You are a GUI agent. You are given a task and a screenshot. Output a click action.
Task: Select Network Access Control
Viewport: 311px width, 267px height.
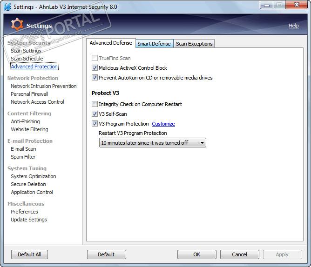38,102
